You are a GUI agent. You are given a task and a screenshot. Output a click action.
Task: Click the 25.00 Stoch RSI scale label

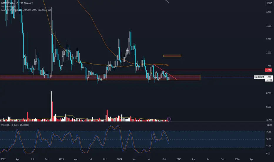click(x=269, y=146)
